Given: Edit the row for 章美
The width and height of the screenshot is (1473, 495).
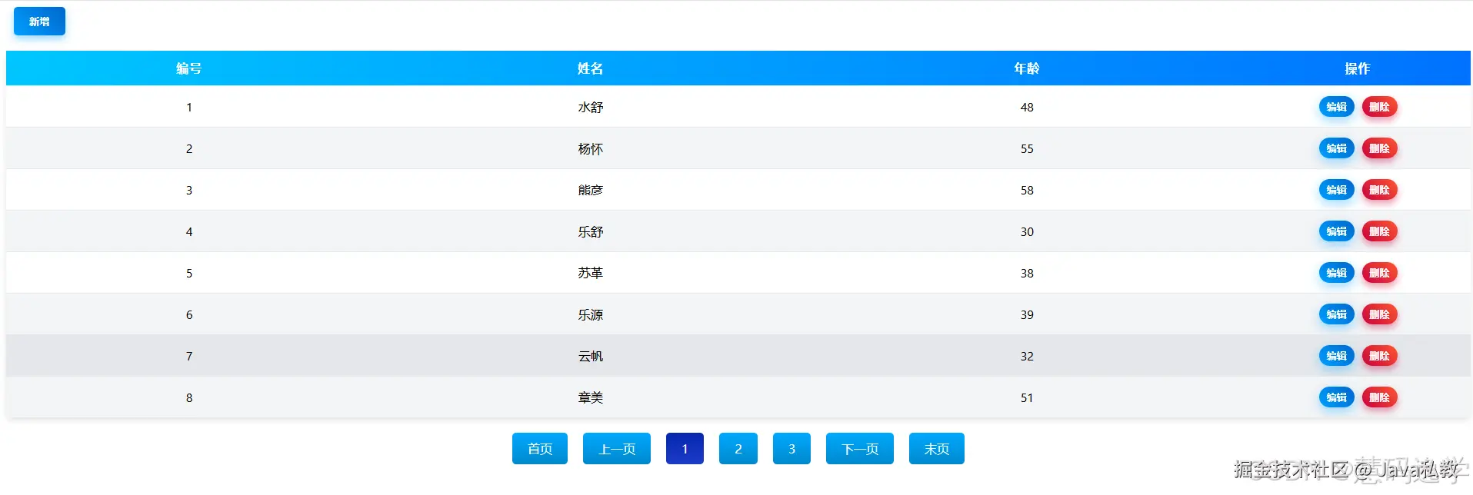Looking at the screenshot, I should pyautogui.click(x=1336, y=397).
